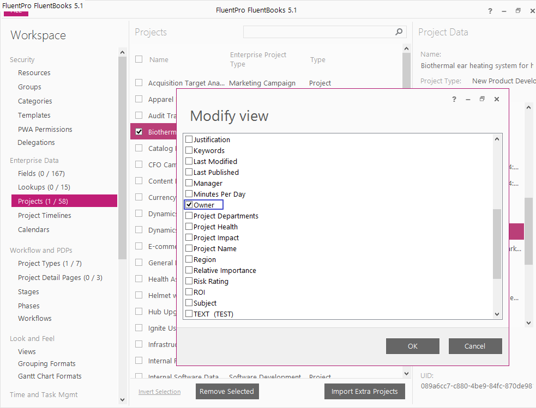
Task: Enable the Project Health checkbox
Action: pyautogui.click(x=189, y=227)
